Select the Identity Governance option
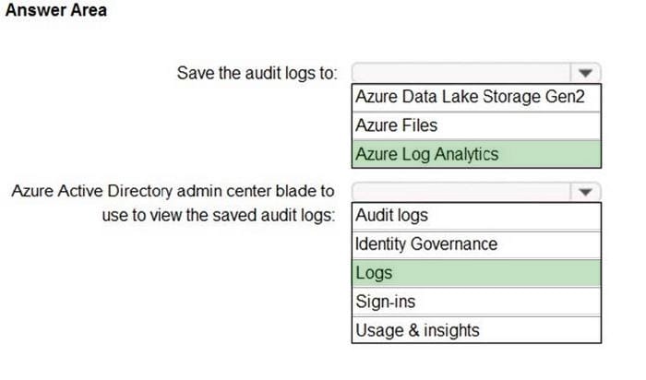The width and height of the screenshot is (646, 380). click(476, 244)
